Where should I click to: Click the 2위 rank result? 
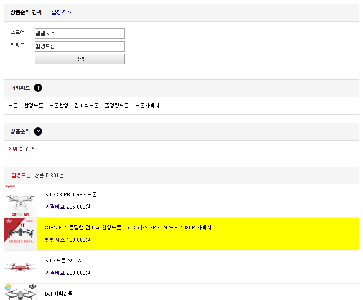point(13,149)
